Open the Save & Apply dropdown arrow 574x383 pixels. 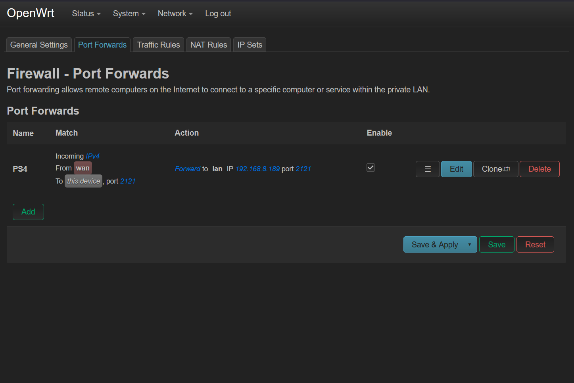(470, 245)
